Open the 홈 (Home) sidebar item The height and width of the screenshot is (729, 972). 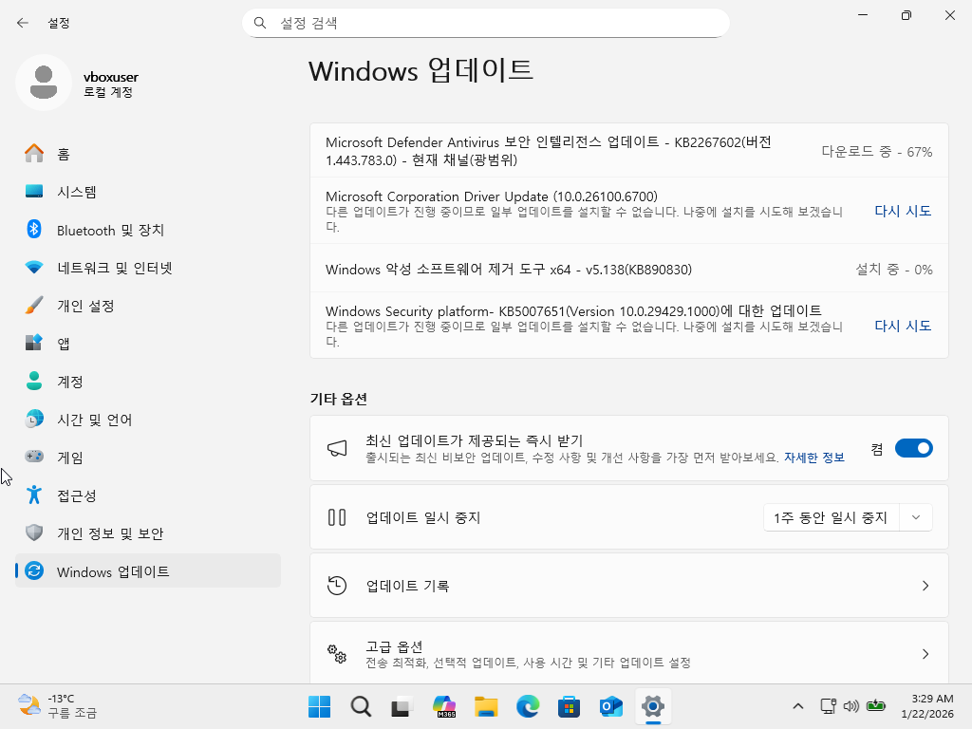click(x=148, y=153)
